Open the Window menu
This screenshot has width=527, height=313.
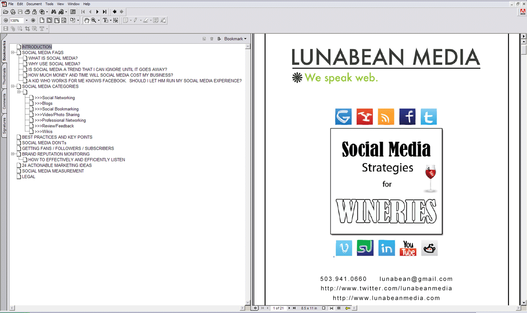pyautogui.click(x=74, y=4)
